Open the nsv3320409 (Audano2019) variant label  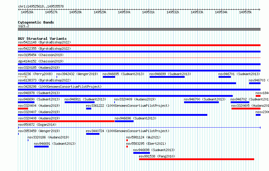pos(135,99)
